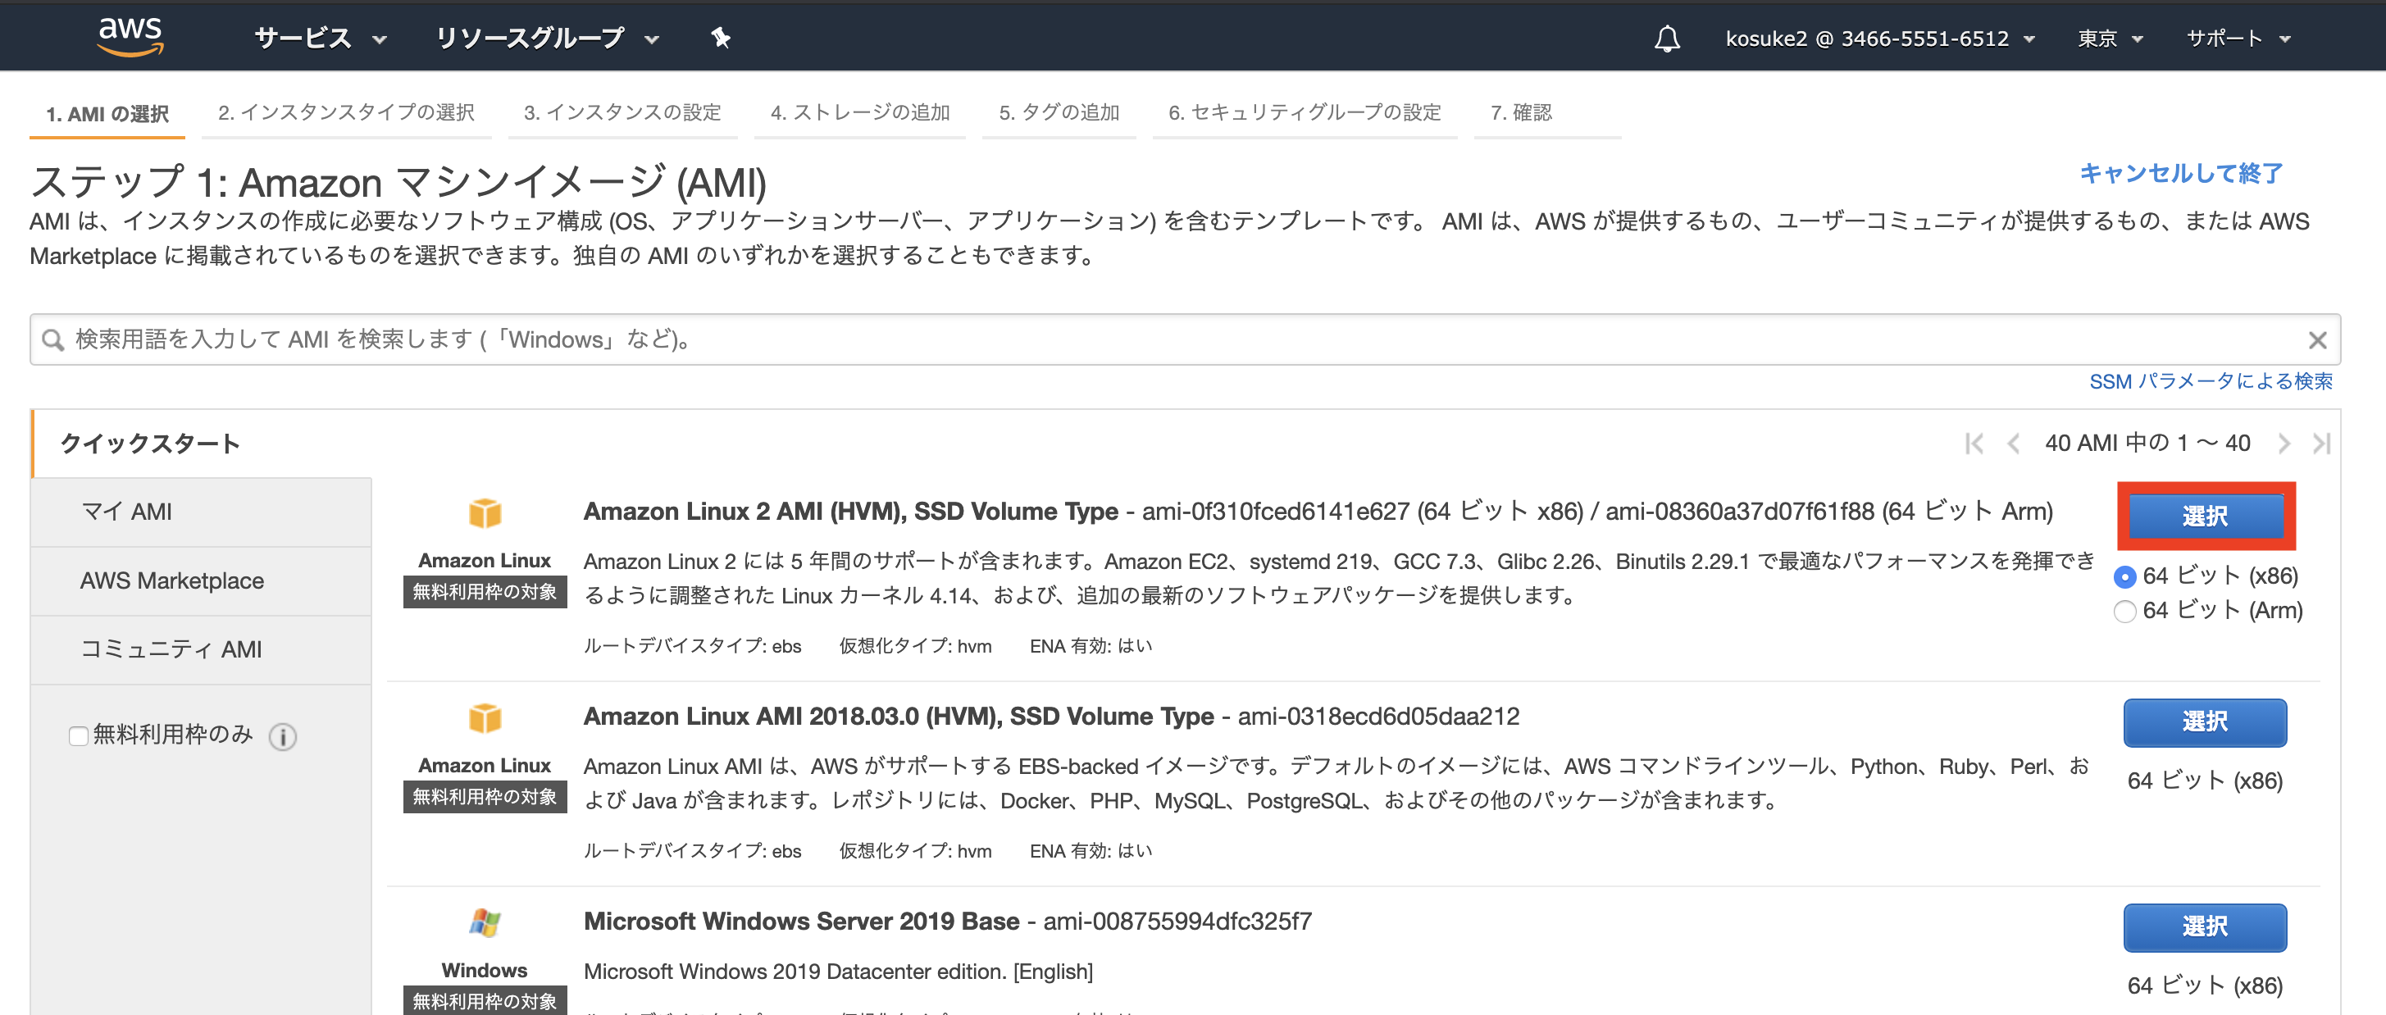
Task: Click 無料利用枠の対象 badge under Windows
Action: (485, 1000)
